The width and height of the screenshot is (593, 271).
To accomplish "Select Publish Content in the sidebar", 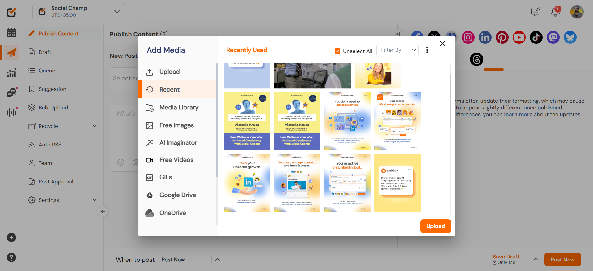I will point(63,34).
